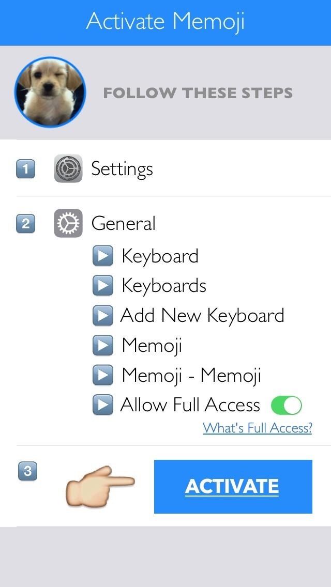331x587 pixels.
Task: Click the General menu entry
Action: click(124, 223)
